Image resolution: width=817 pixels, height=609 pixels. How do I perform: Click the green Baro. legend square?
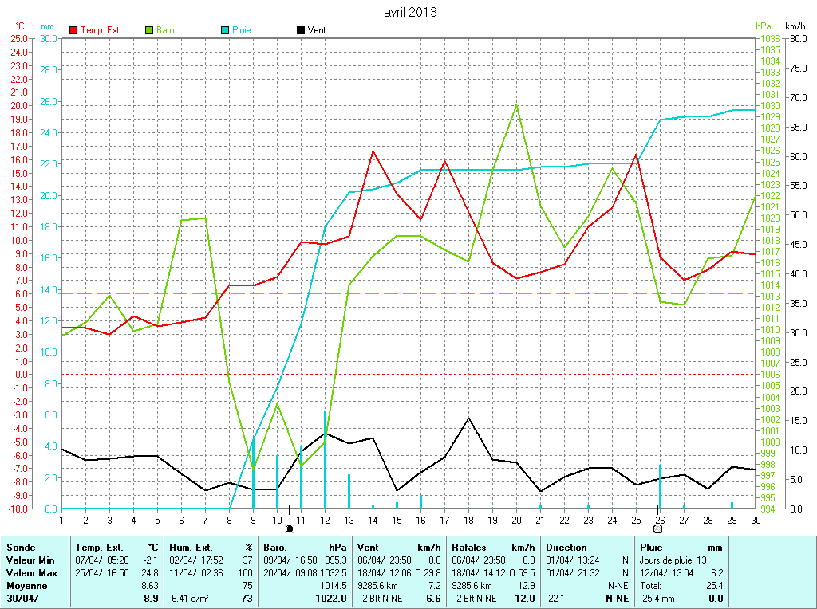(x=149, y=30)
